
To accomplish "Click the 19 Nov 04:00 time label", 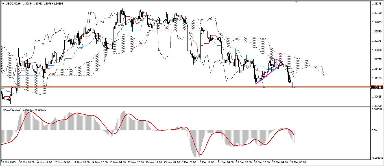I will click(117, 163).
